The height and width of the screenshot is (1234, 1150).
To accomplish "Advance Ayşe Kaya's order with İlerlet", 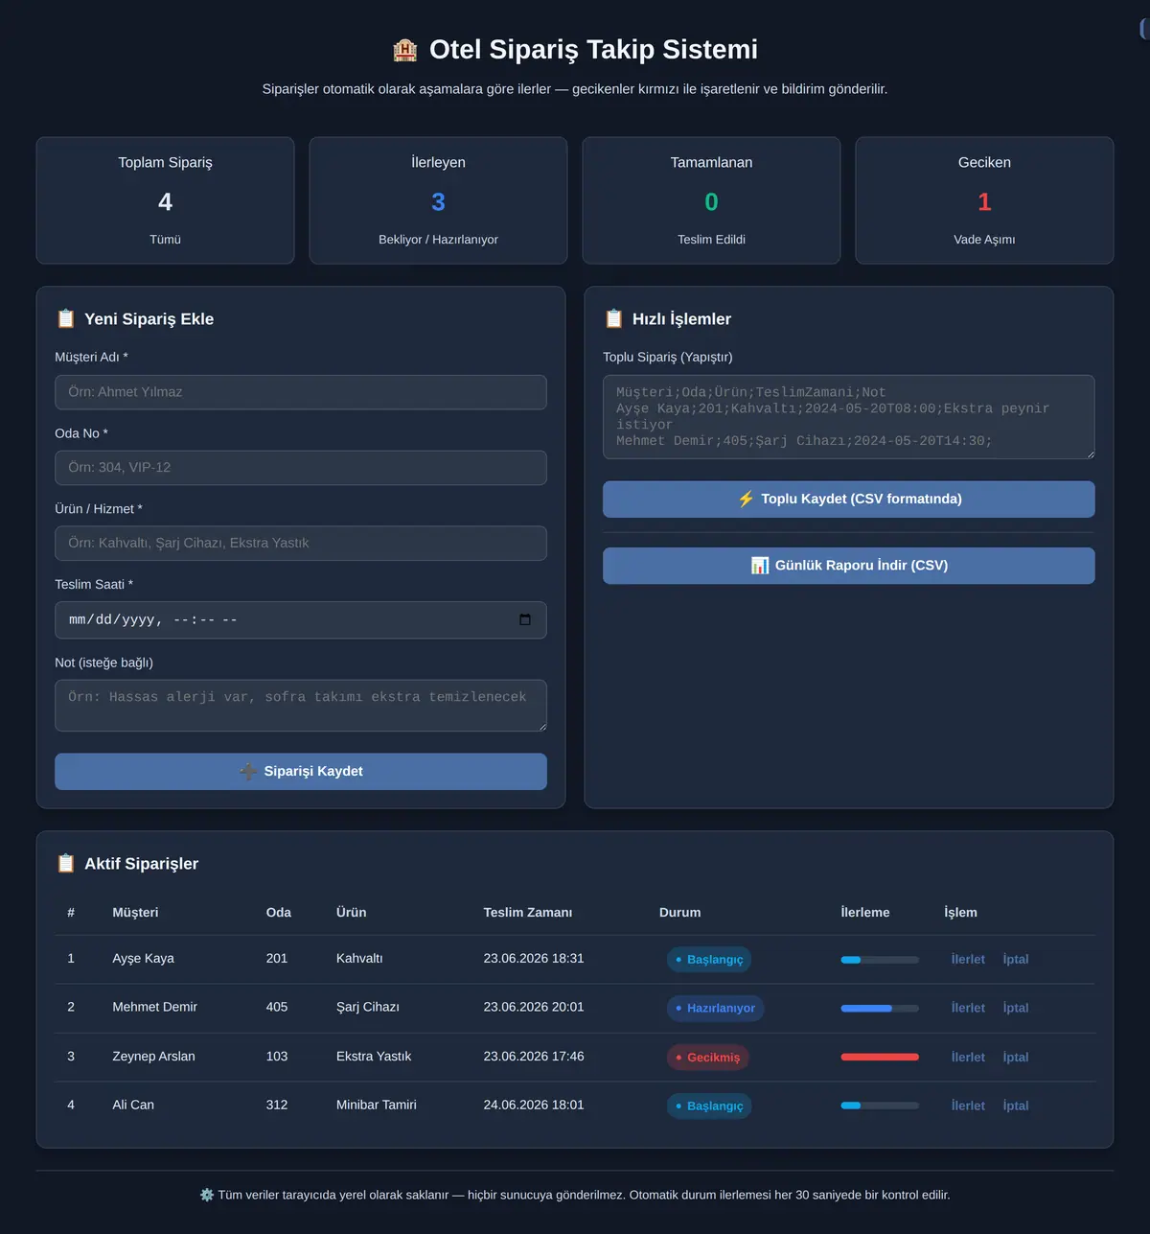I will click(968, 959).
